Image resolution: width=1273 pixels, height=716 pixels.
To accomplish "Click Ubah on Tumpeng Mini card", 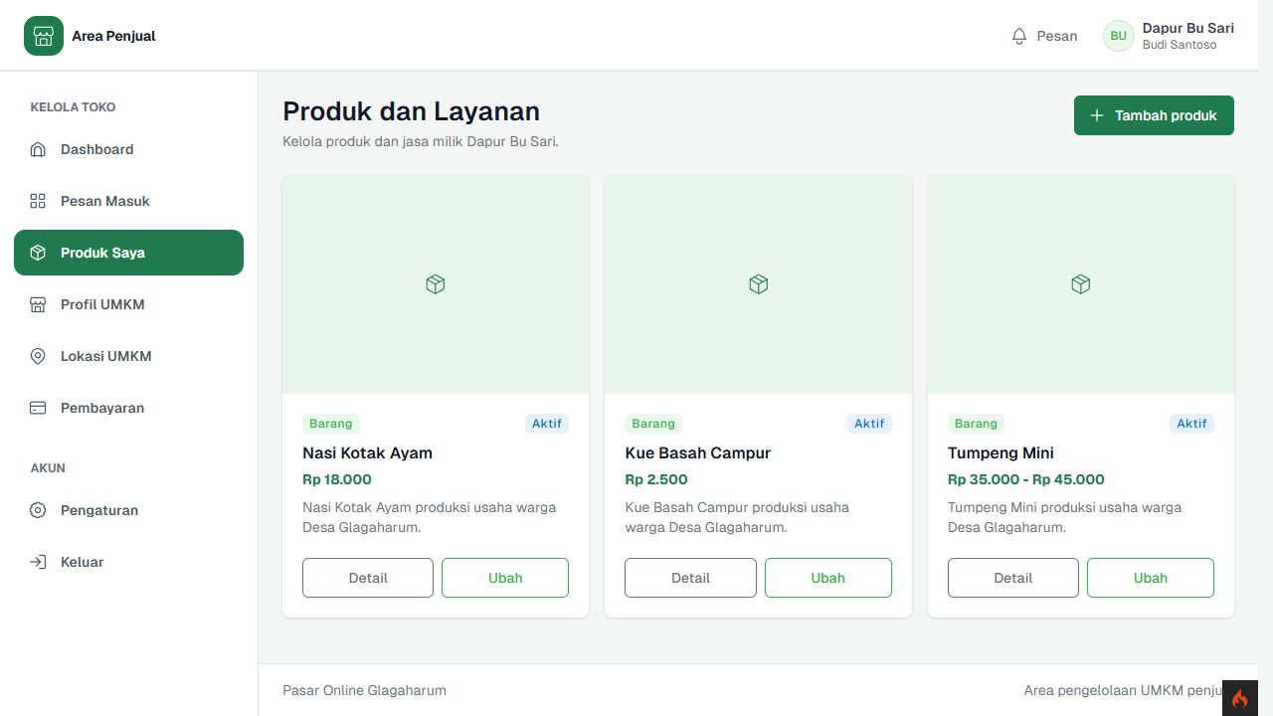I will (x=1151, y=578).
